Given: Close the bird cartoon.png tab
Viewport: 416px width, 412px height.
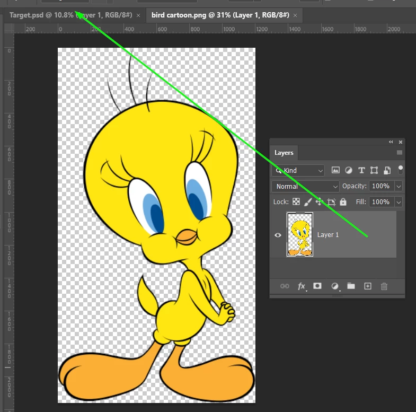Looking at the screenshot, I should click(x=295, y=16).
